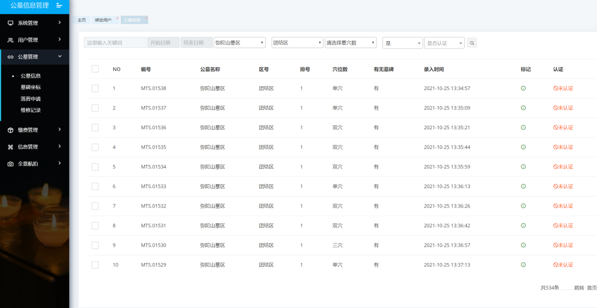Image resolution: width=597 pixels, height=308 pixels.
Task: Click the mark icon for MTS.01533
Action: click(523, 186)
